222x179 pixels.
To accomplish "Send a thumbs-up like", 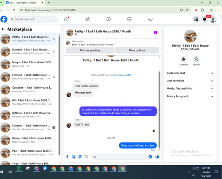I will [x=157, y=157].
